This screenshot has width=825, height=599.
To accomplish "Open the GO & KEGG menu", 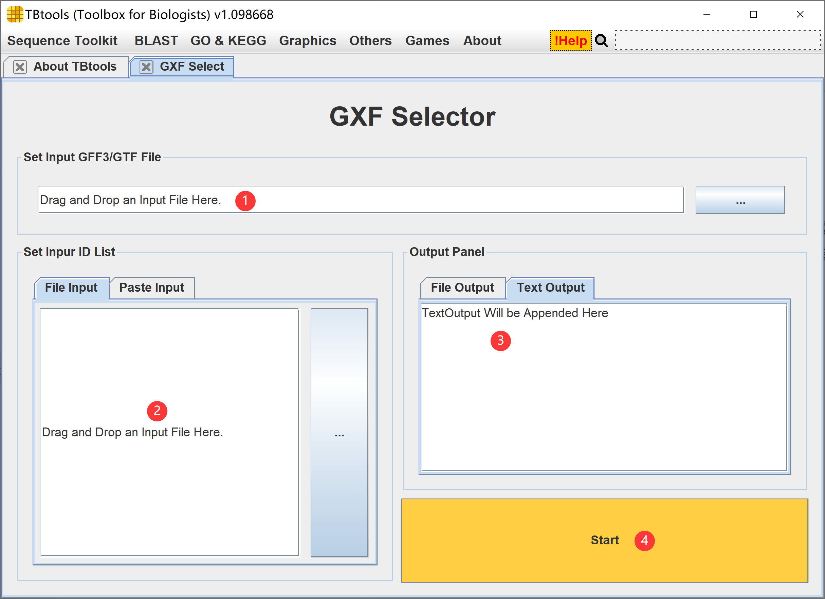I will click(228, 41).
